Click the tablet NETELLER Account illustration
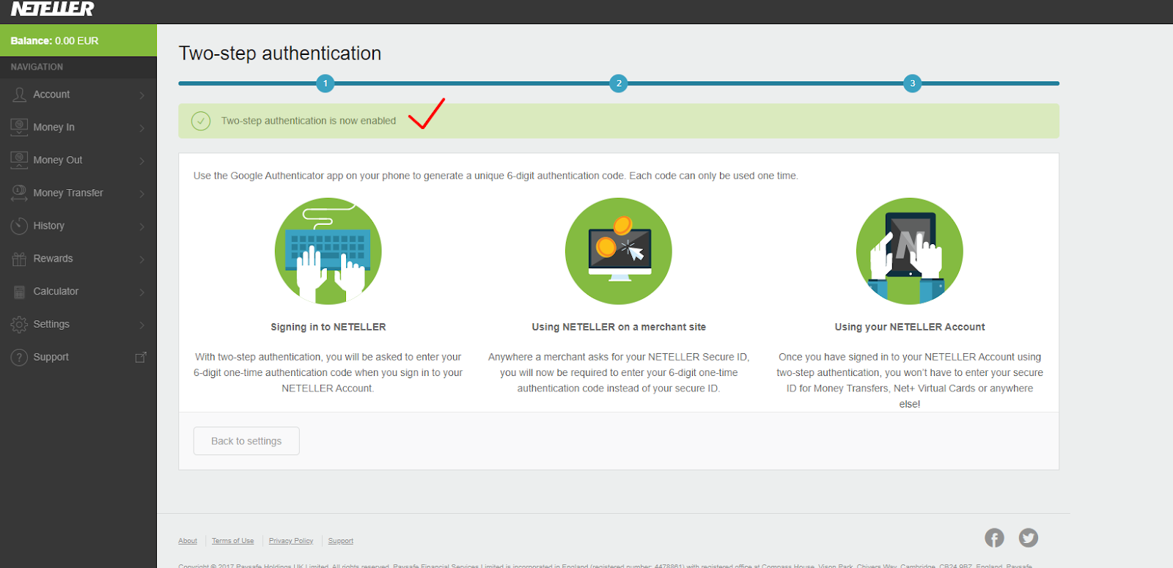This screenshot has height=568, width=1173. coord(910,251)
